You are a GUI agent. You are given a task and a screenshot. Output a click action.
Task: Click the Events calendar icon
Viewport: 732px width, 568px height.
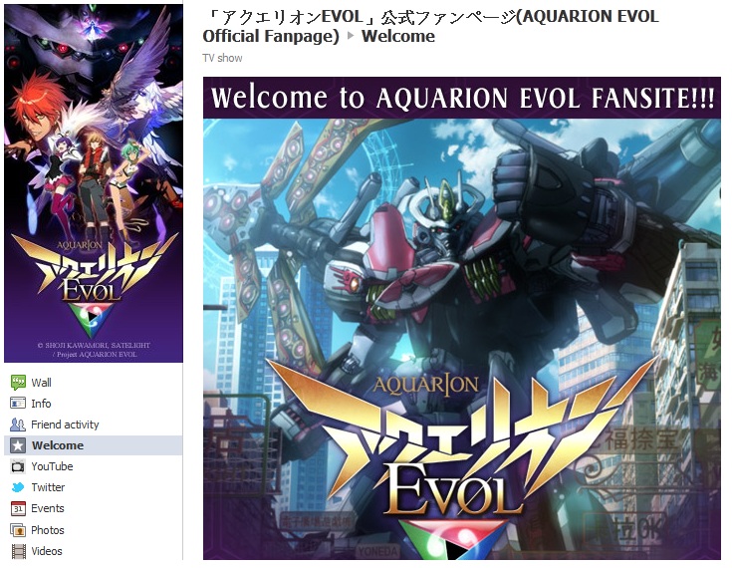[x=18, y=508]
